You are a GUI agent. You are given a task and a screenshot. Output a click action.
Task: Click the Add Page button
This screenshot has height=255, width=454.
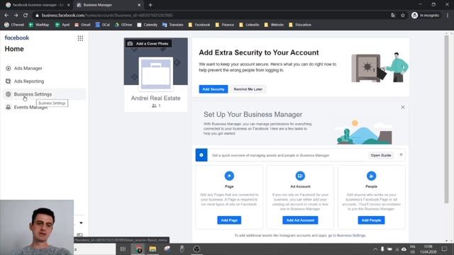click(x=229, y=220)
